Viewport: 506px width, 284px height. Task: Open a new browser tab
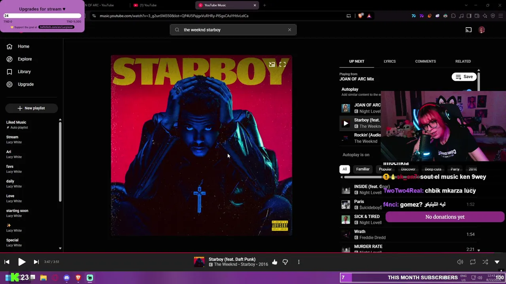click(264, 5)
